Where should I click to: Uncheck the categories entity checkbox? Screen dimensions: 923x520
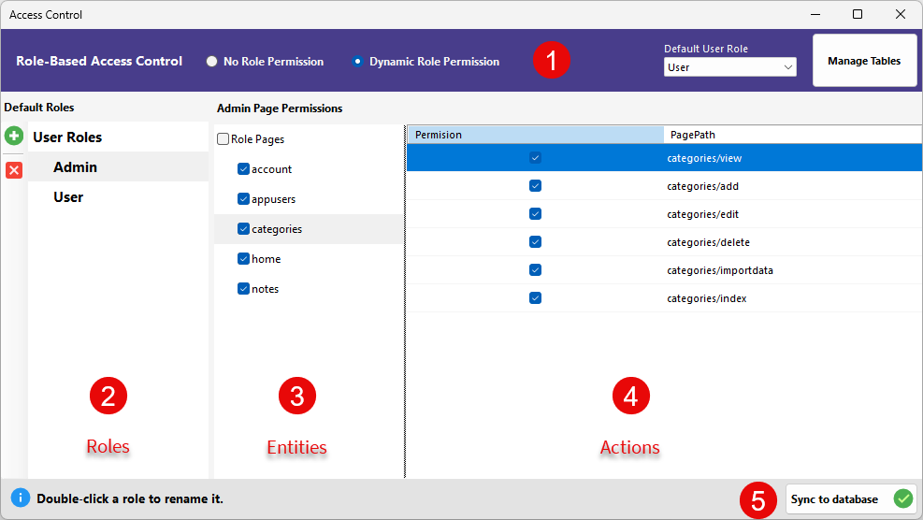pos(244,228)
